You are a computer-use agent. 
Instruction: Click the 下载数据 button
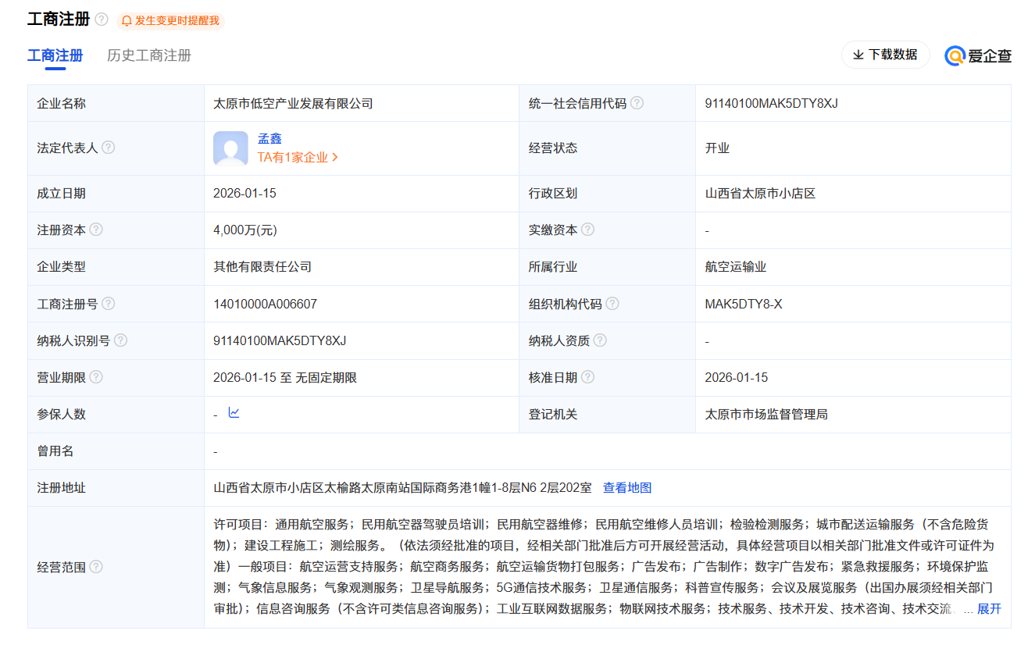point(885,55)
